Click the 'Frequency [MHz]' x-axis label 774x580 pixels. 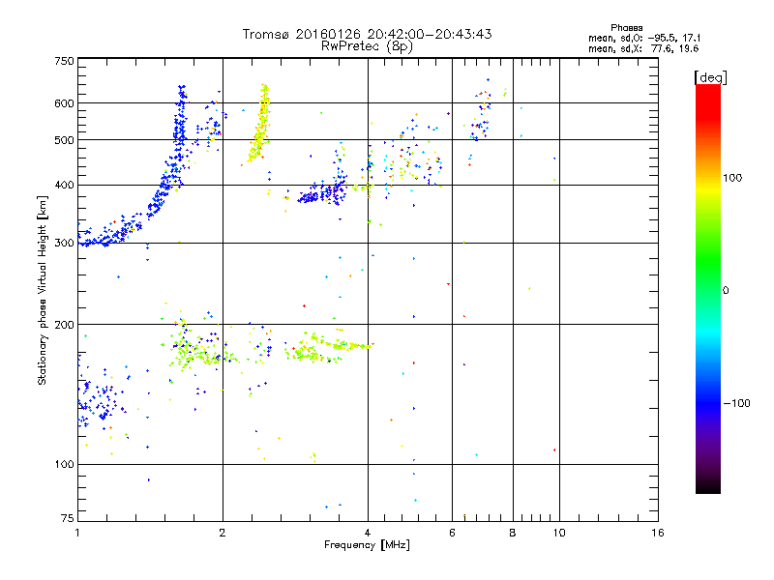click(367, 544)
